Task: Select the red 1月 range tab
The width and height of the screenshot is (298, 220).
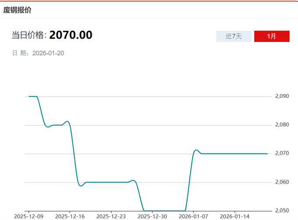Action: tap(272, 36)
